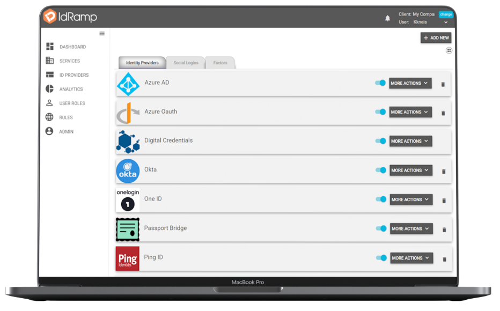Screen dimensions: 500x311
Task: Disable the One ID toggle
Action: [x=381, y=199]
